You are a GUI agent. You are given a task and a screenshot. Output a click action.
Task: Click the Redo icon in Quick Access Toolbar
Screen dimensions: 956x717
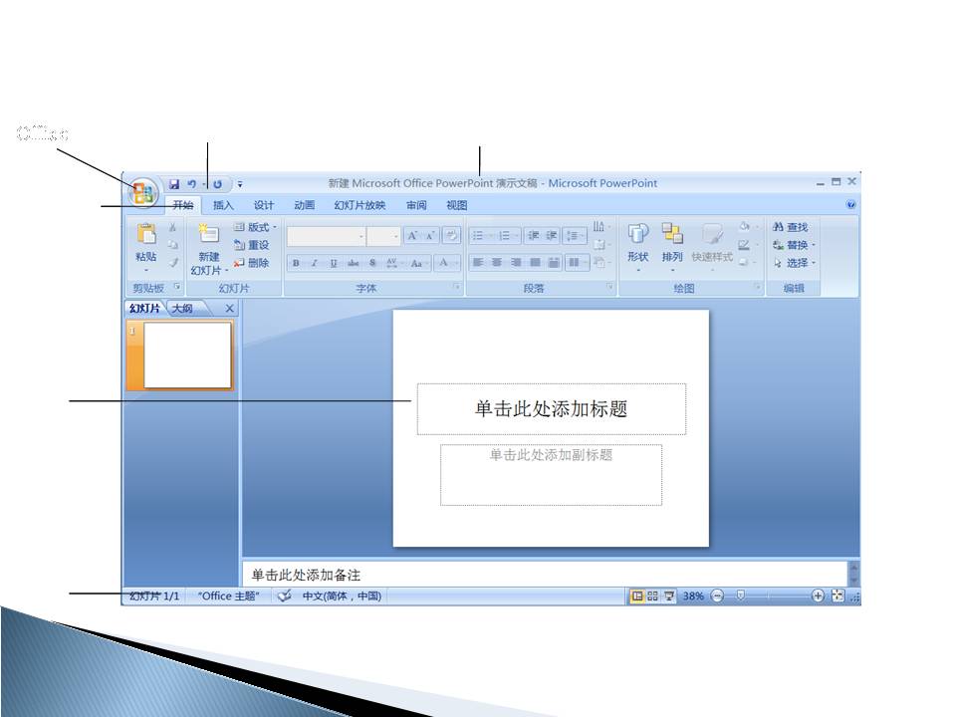[217, 184]
